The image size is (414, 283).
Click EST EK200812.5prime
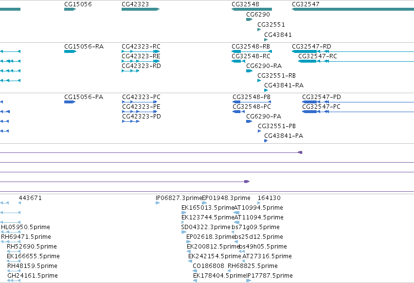213,247
